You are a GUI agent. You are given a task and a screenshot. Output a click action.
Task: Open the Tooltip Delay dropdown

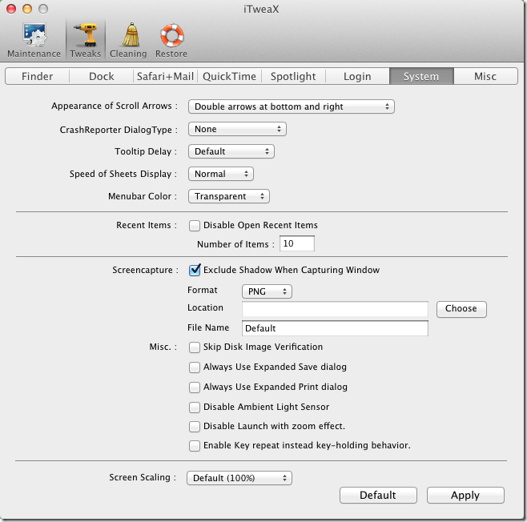point(231,151)
